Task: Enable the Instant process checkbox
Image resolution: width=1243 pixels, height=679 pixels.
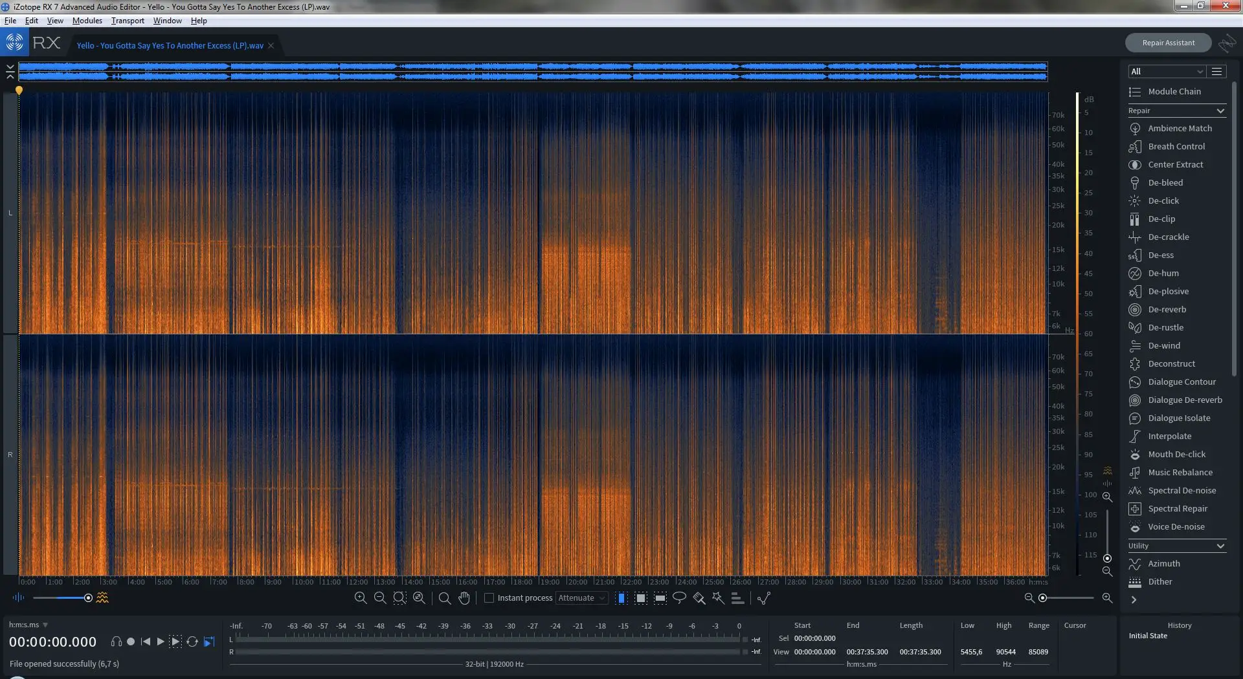Action: 489,598
